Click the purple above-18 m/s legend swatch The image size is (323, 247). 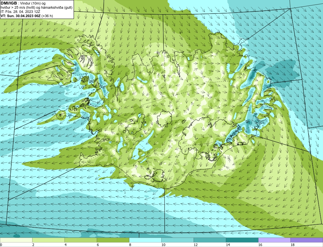click(x=307, y=240)
